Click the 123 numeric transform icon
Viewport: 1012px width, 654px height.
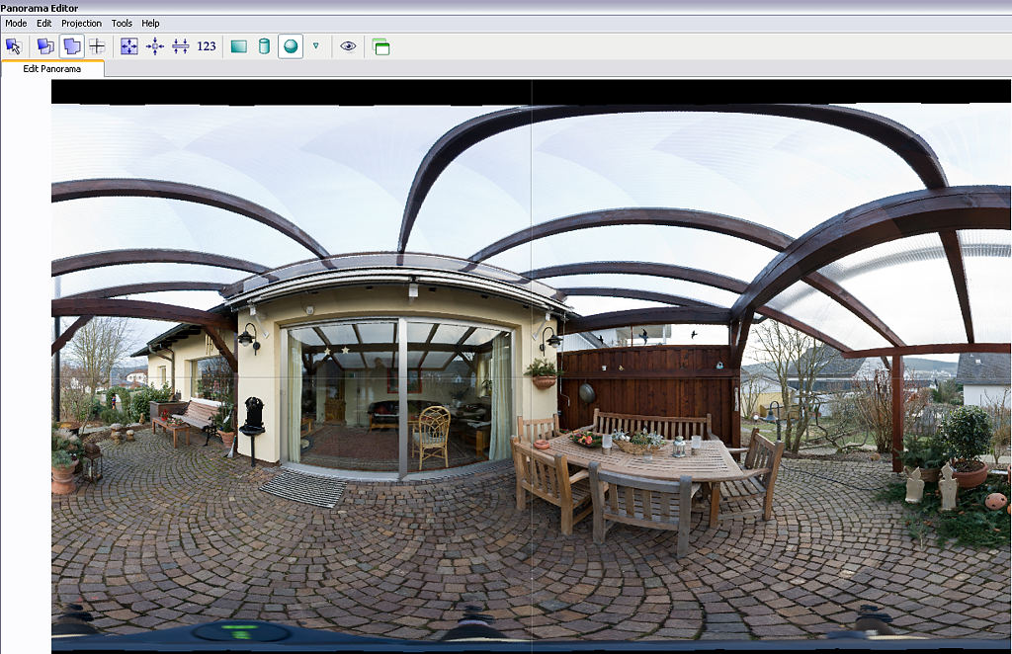pyautogui.click(x=207, y=45)
